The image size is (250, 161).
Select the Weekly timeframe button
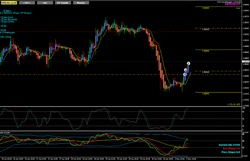(81, 3)
